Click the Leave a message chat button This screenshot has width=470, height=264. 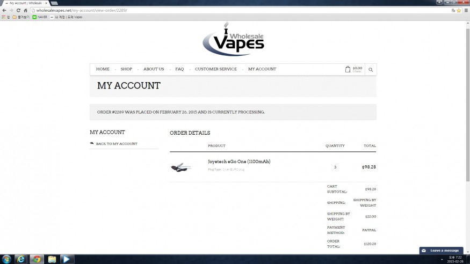pos(441,251)
